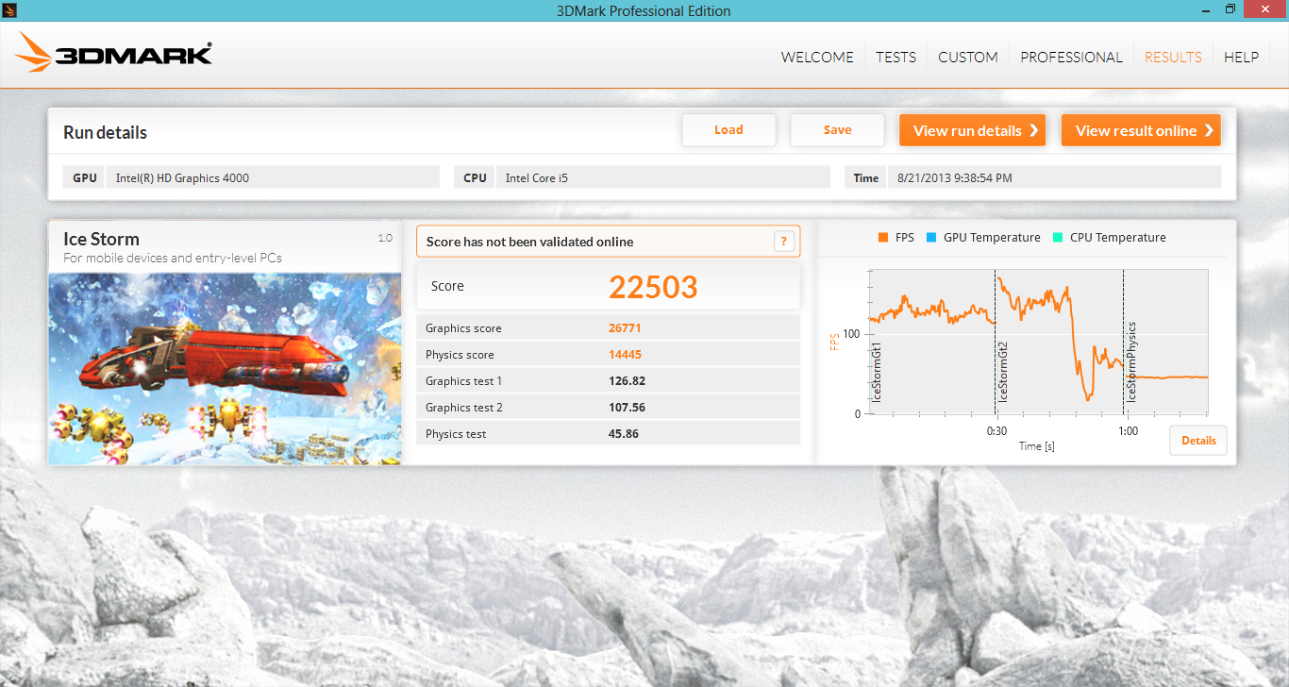The width and height of the screenshot is (1289, 687).
Task: Click the Ice Storm version number 1.0
Action: pos(385,238)
